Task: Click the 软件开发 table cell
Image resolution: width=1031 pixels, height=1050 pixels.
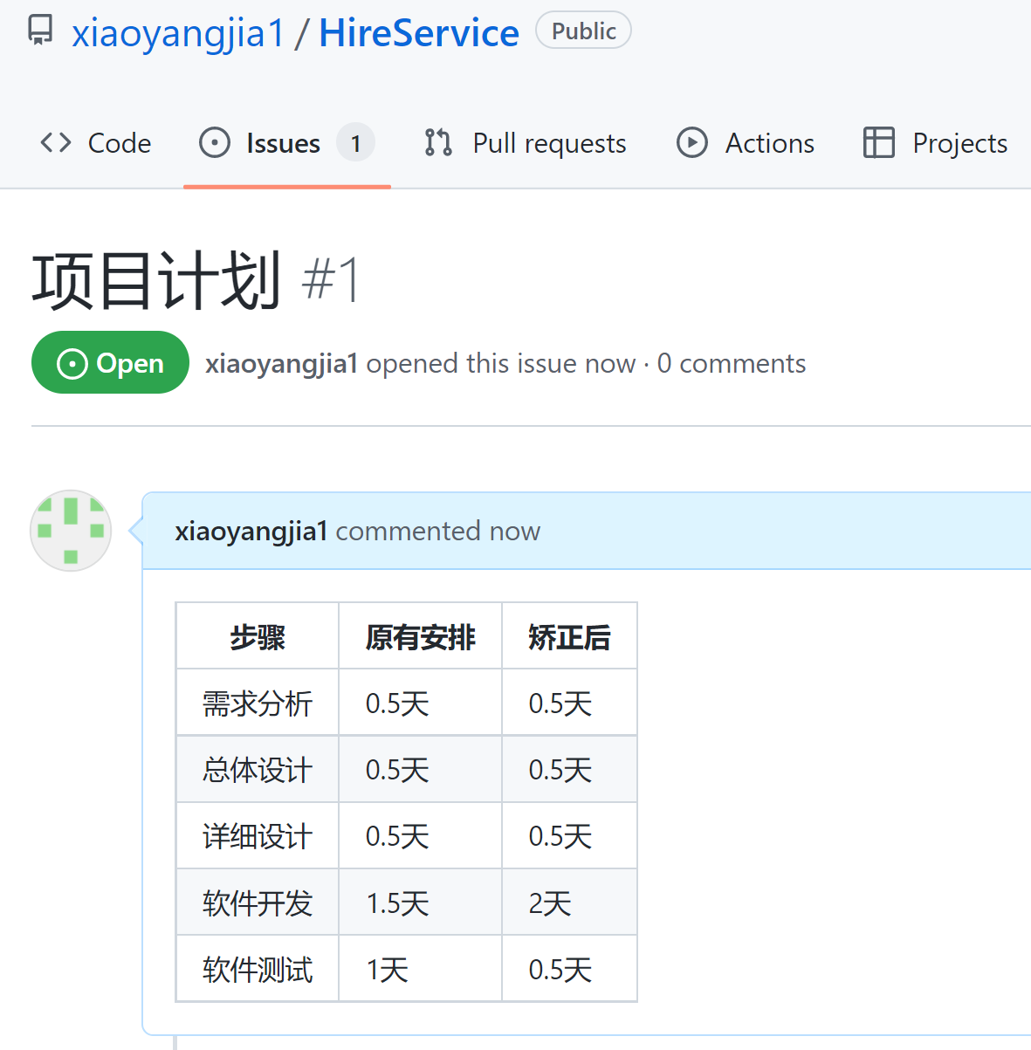Action: (x=258, y=902)
